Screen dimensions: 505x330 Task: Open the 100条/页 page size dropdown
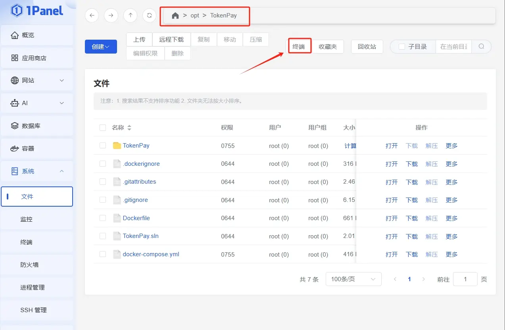point(353,279)
